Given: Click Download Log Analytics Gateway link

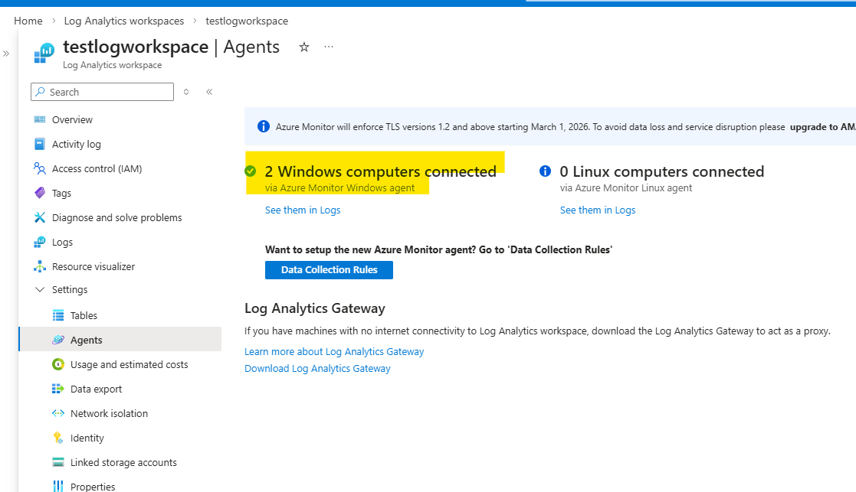Looking at the screenshot, I should (x=317, y=369).
